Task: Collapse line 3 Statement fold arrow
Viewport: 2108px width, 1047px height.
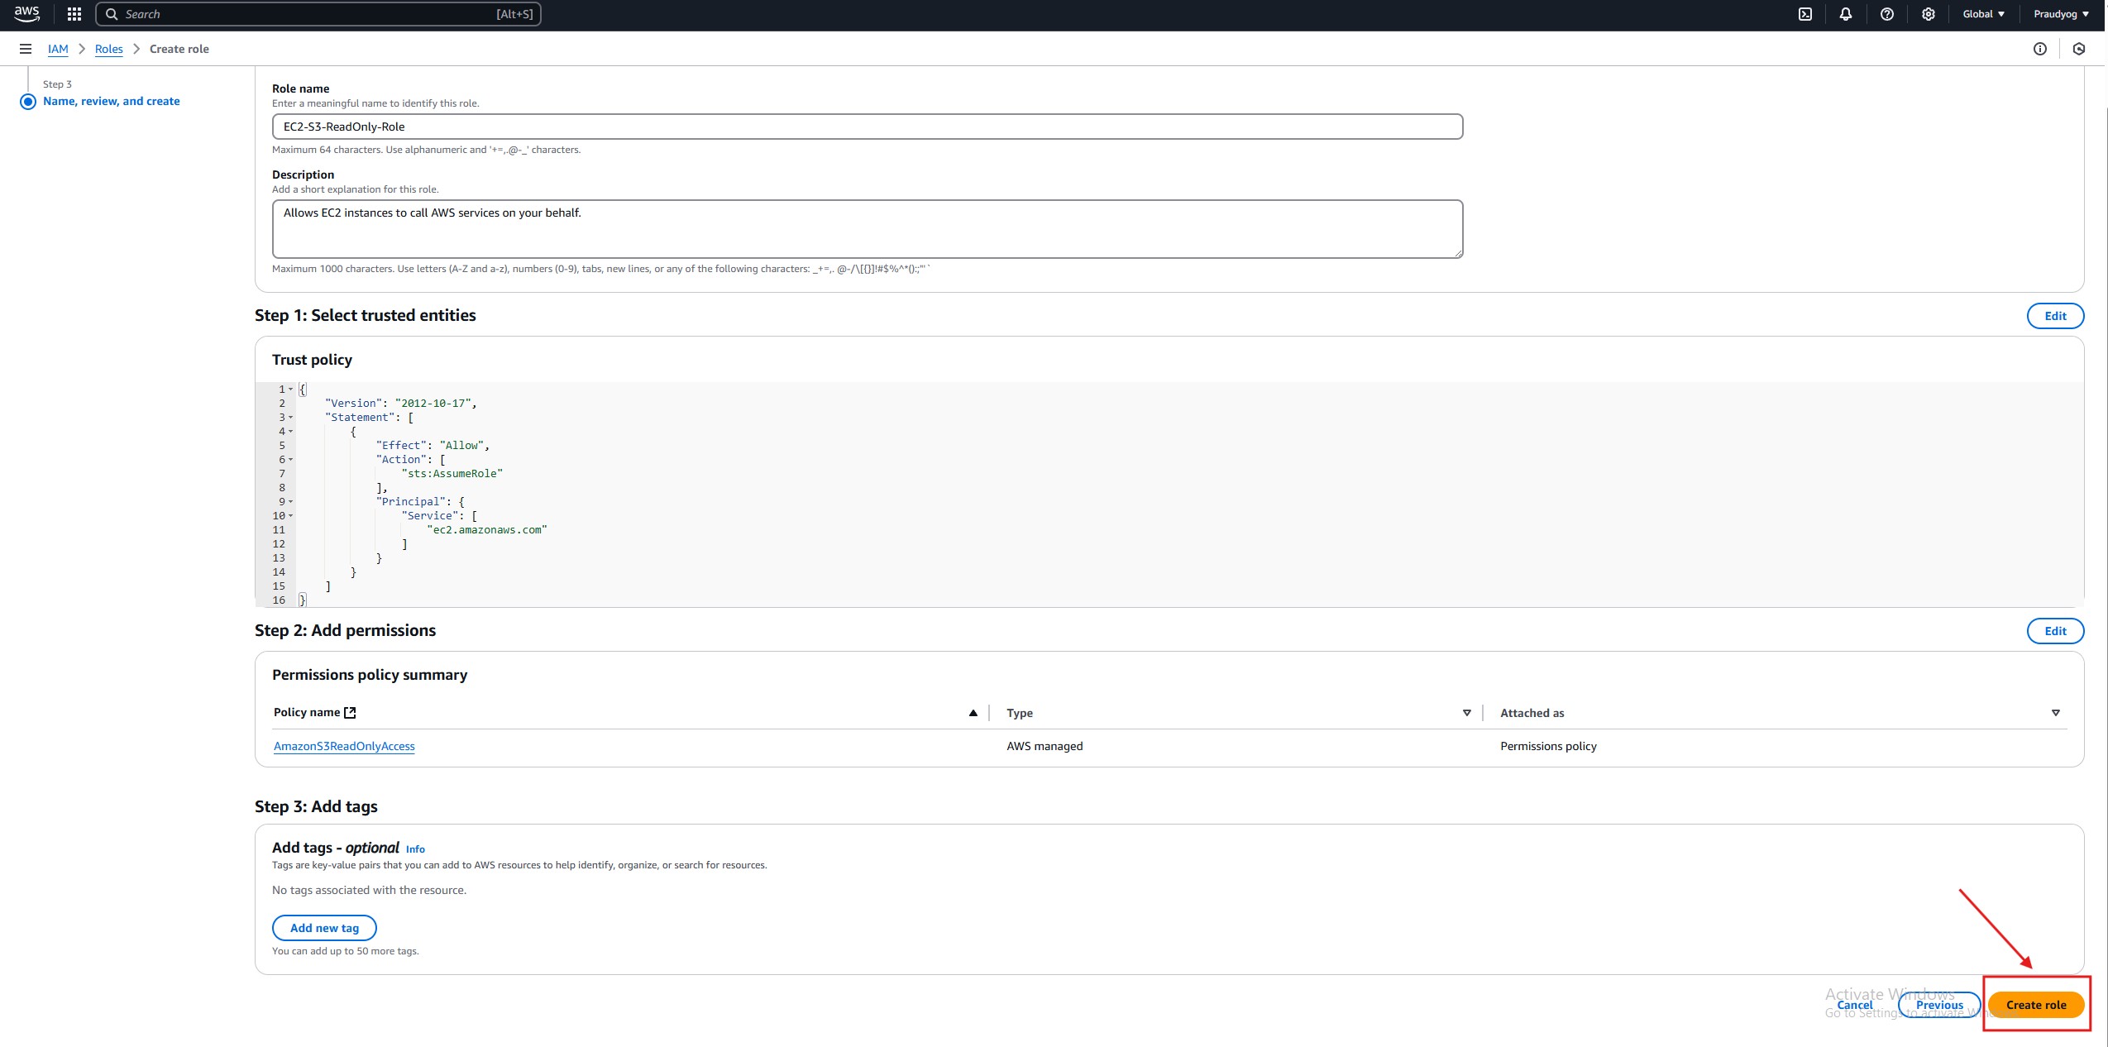Action: pos(291,418)
